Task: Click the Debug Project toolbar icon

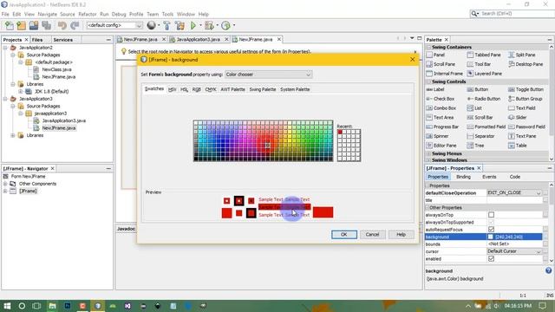Action: pyautogui.click(x=209, y=25)
